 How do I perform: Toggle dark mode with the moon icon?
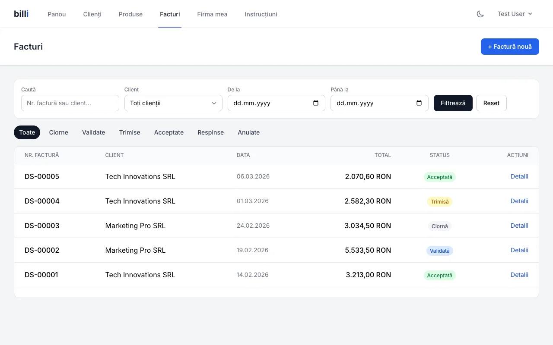coord(480,14)
